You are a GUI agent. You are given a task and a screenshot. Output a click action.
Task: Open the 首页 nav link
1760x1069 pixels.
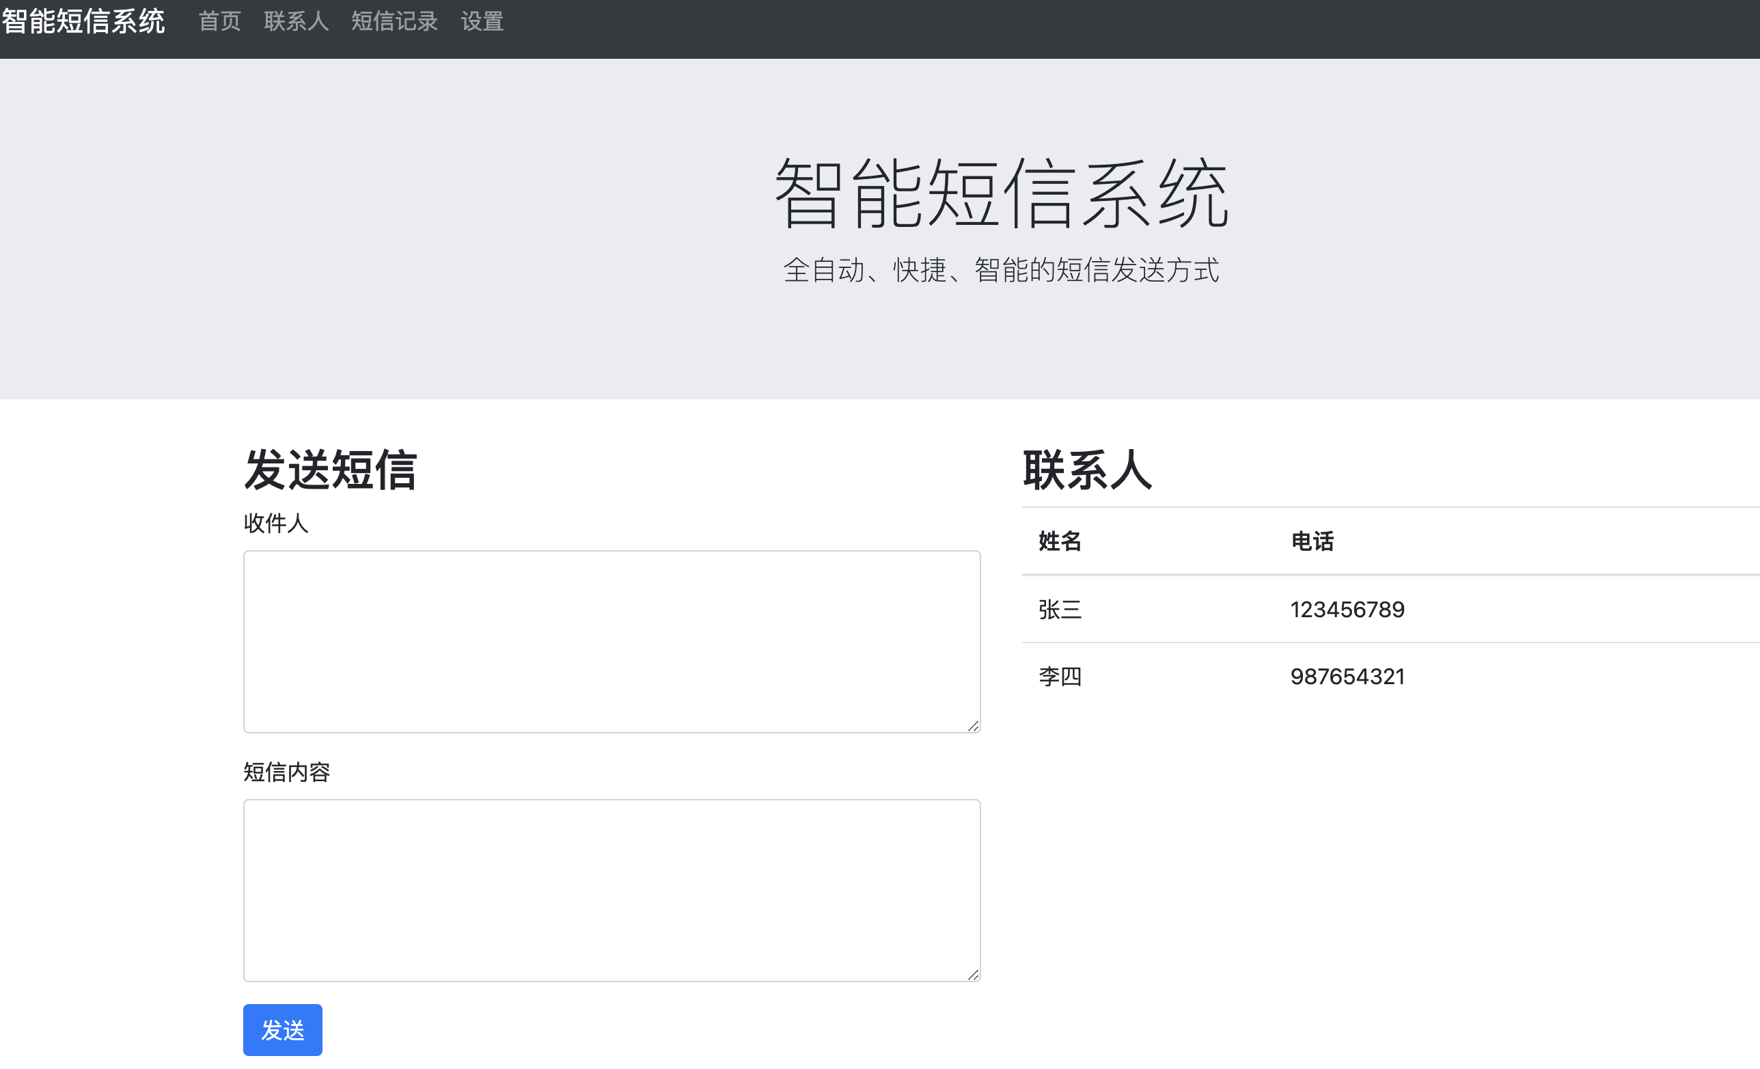click(219, 21)
